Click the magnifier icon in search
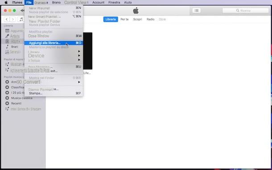 coord(238,11)
